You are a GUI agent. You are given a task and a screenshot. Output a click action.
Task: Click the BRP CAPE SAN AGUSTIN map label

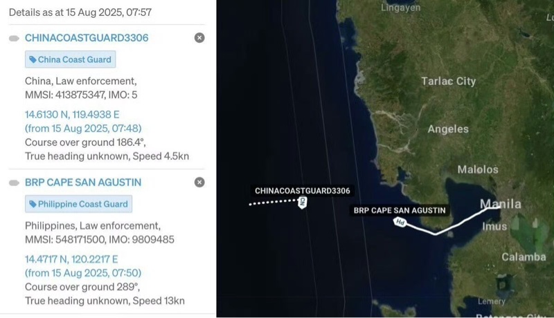[x=400, y=210]
